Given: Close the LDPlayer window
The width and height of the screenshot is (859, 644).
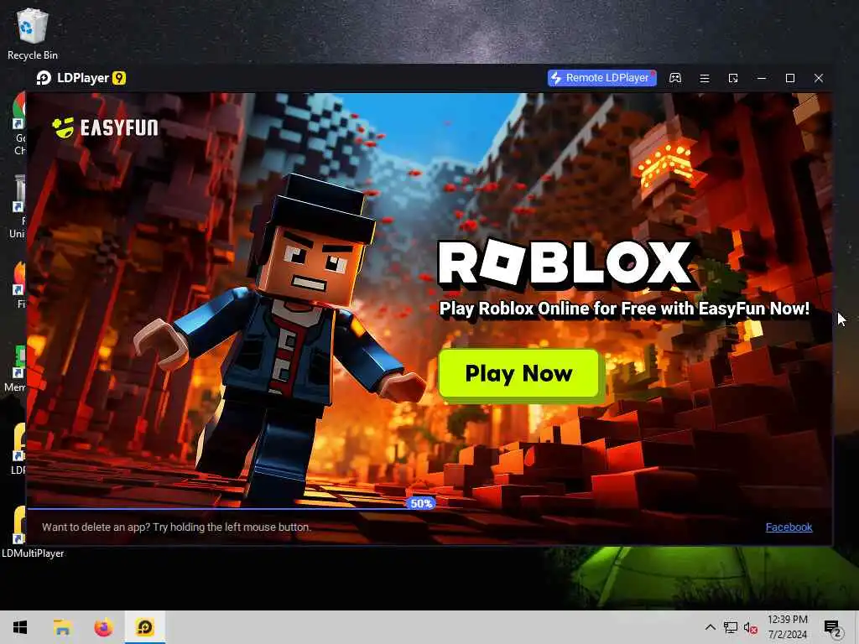Looking at the screenshot, I should point(819,78).
